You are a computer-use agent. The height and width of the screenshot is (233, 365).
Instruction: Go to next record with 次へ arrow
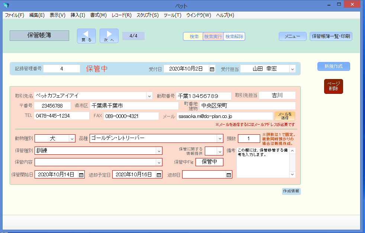[x=109, y=36]
